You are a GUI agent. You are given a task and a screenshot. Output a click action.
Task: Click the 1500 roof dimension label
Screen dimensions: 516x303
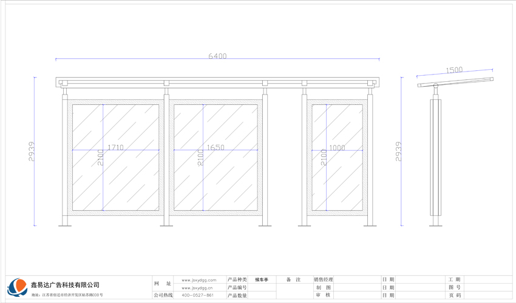(x=454, y=70)
